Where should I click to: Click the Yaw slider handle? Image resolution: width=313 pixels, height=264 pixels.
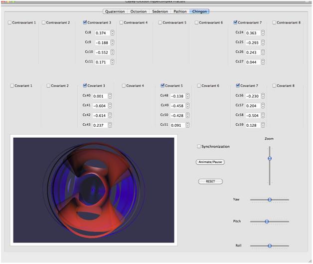pyautogui.click(x=270, y=199)
